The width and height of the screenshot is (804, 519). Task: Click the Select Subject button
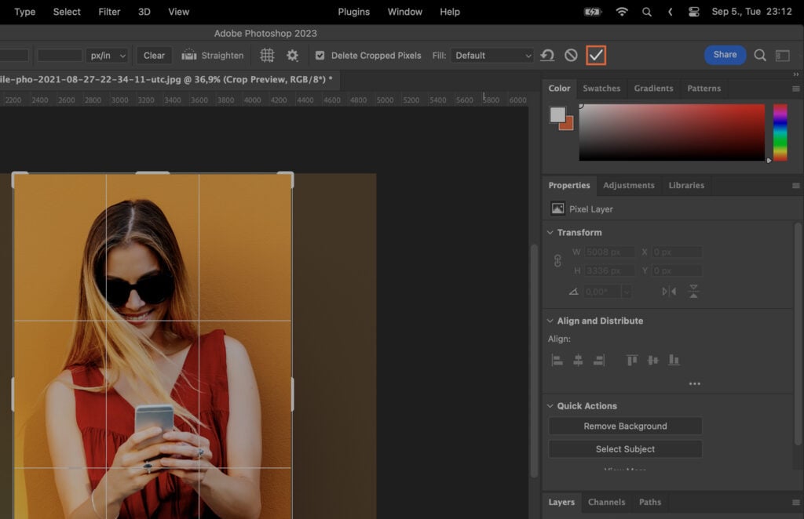click(x=624, y=448)
